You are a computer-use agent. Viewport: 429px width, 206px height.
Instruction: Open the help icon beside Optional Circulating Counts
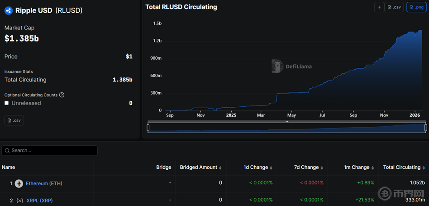(x=62, y=95)
